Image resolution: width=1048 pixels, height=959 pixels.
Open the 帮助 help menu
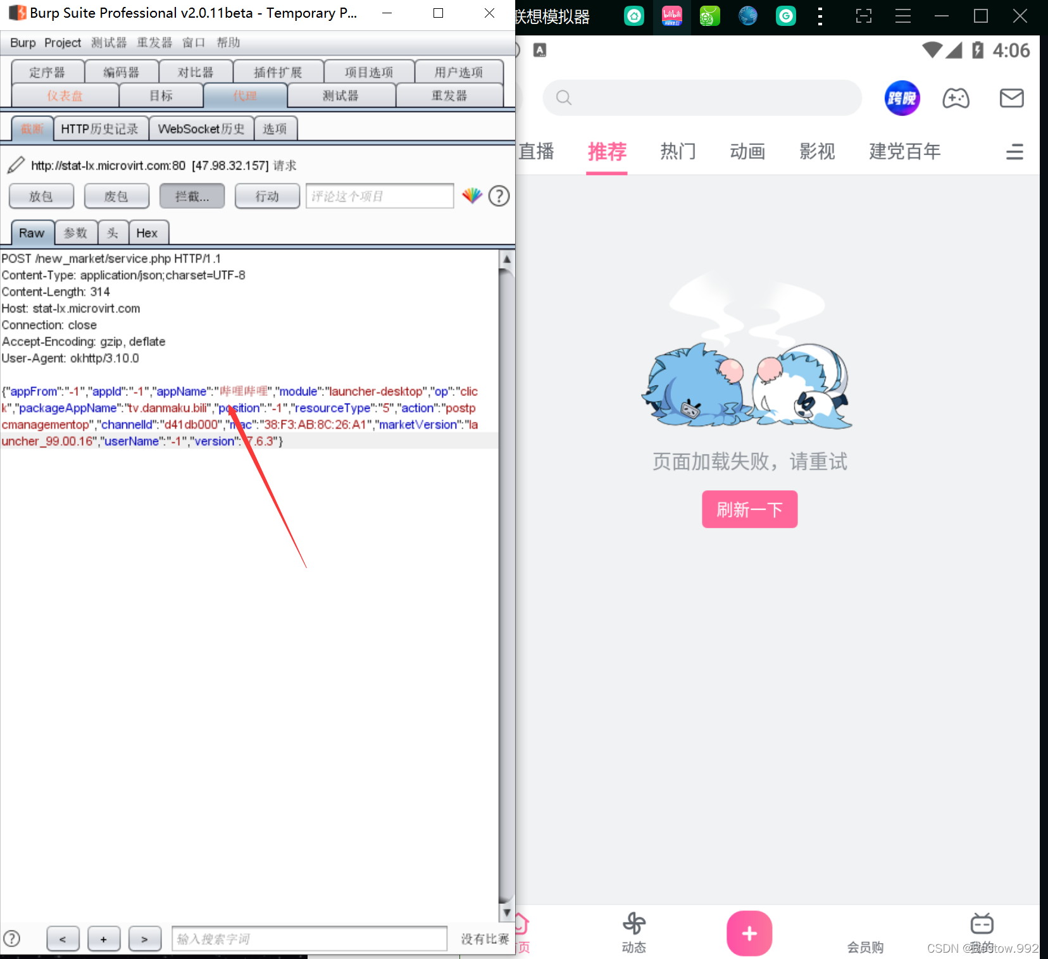[x=228, y=42]
